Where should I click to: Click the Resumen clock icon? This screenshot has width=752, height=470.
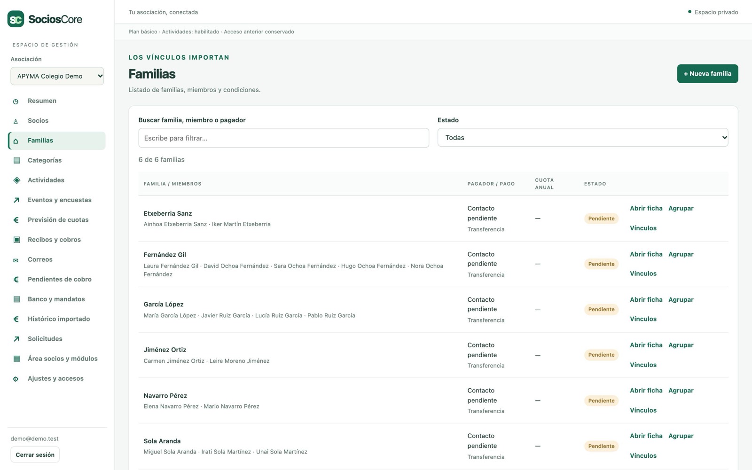click(x=16, y=102)
